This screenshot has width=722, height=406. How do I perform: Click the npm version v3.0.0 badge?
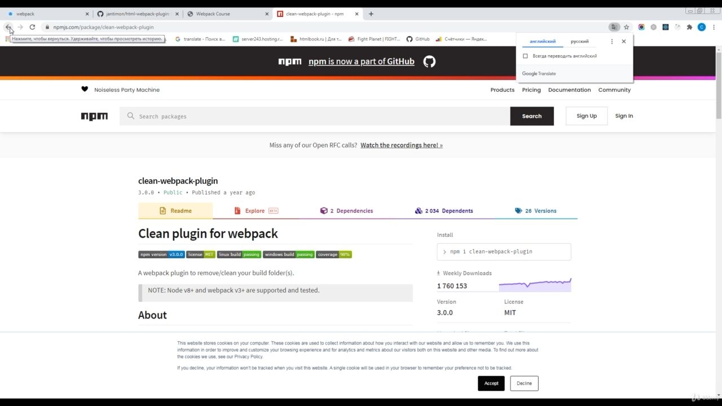point(161,254)
